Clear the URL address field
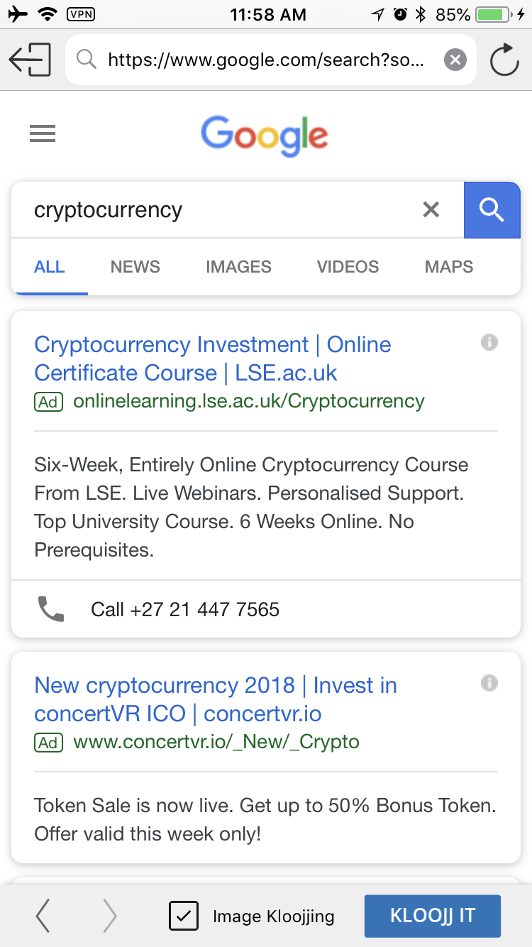Screen dimensions: 532x947 455,60
